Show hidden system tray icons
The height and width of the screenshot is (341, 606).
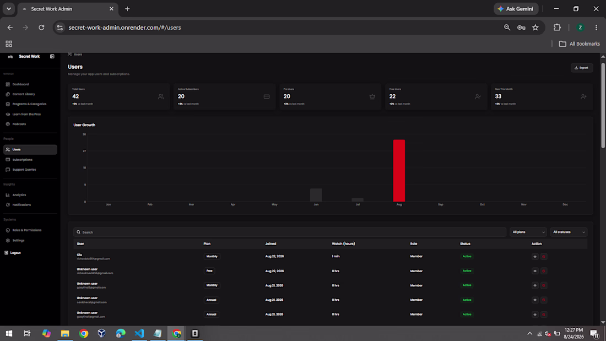[529, 333]
